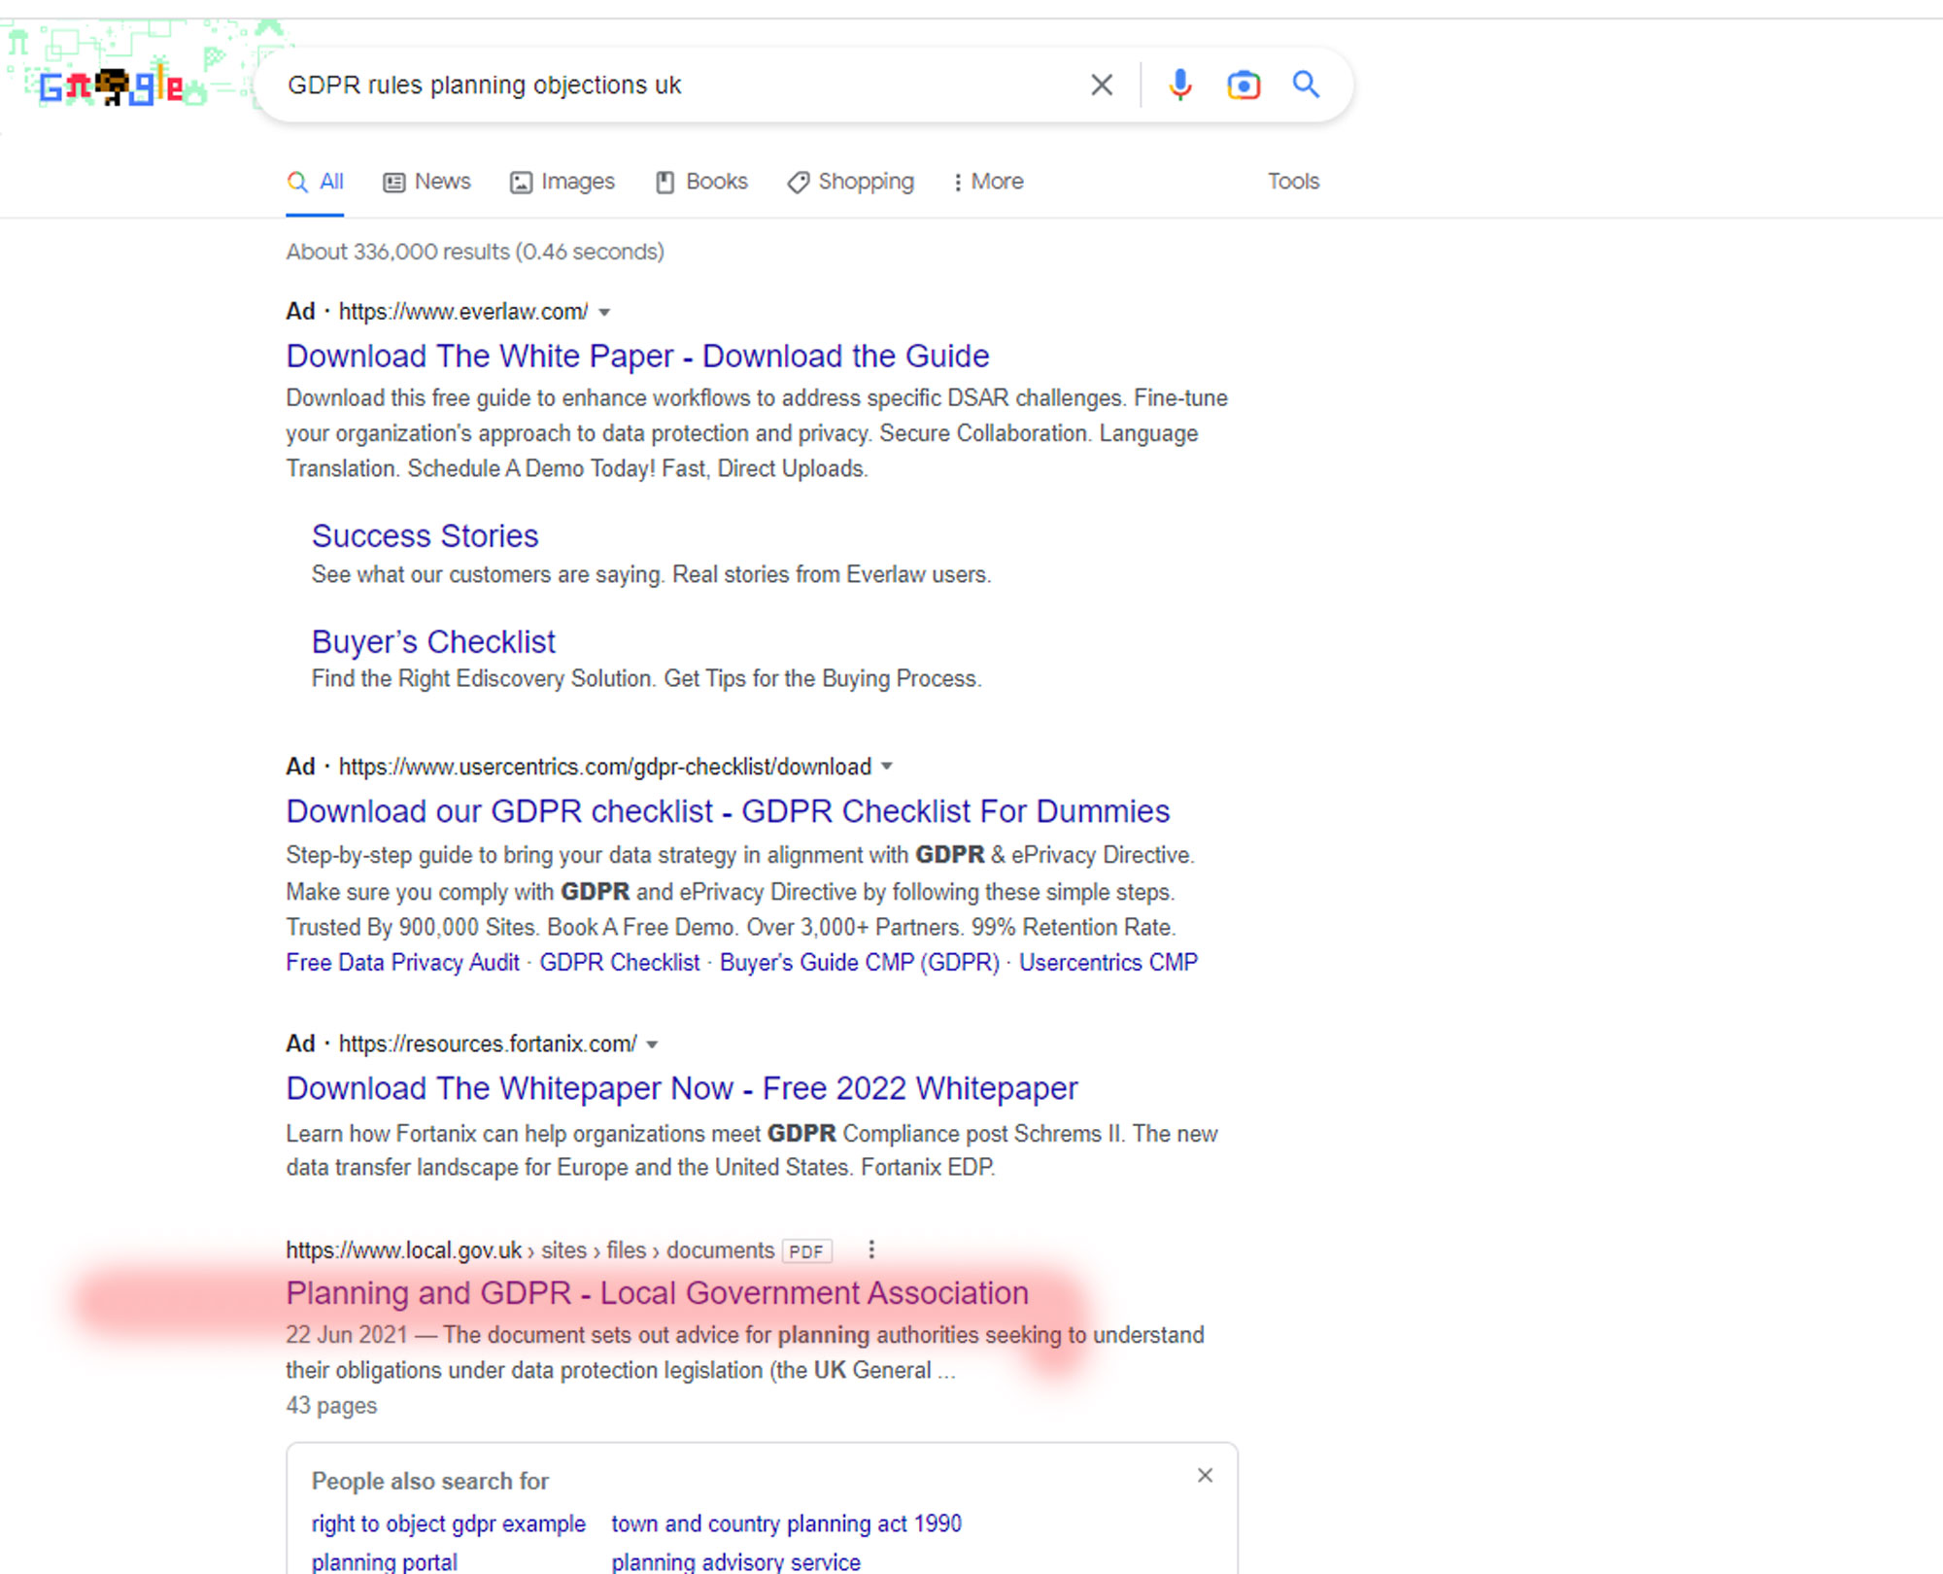Search 'planning advisory service' suggestion

pyautogui.click(x=736, y=1561)
